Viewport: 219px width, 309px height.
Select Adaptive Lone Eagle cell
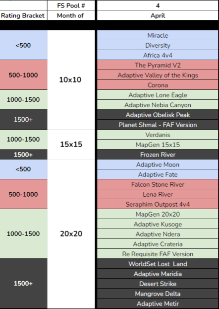[x=158, y=95]
